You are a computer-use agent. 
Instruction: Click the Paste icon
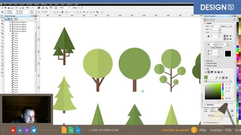pyautogui.click(x=23, y=8)
